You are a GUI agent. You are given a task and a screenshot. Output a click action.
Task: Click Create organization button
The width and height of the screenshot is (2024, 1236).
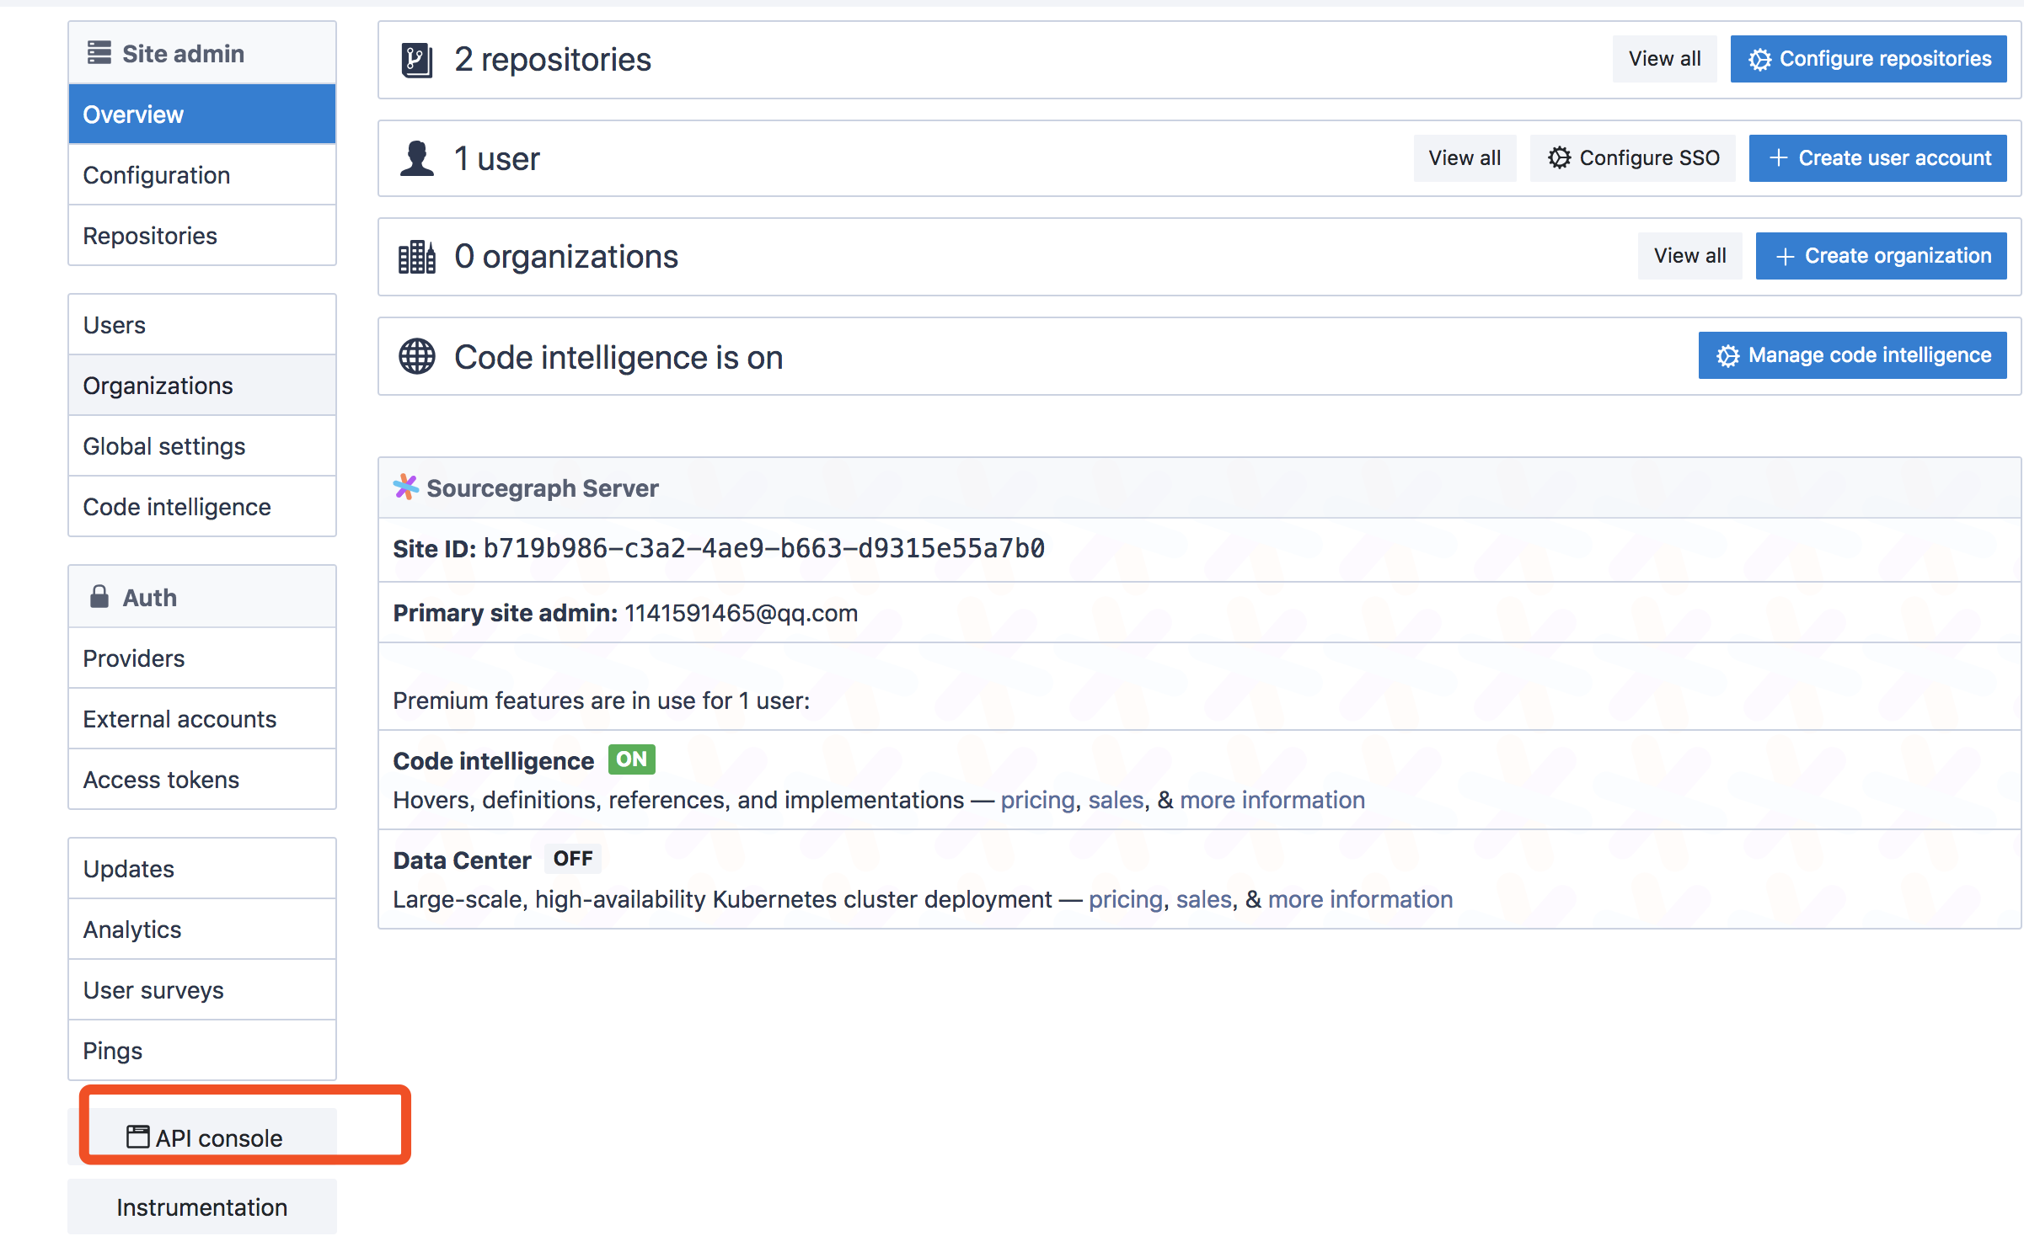click(x=1882, y=256)
